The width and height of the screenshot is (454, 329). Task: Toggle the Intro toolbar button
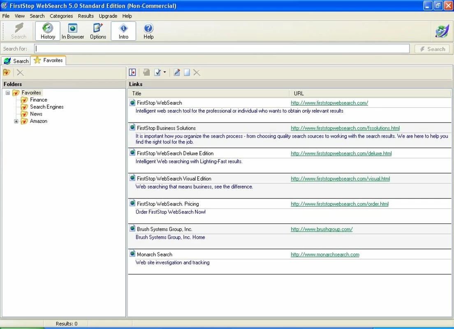point(123,31)
